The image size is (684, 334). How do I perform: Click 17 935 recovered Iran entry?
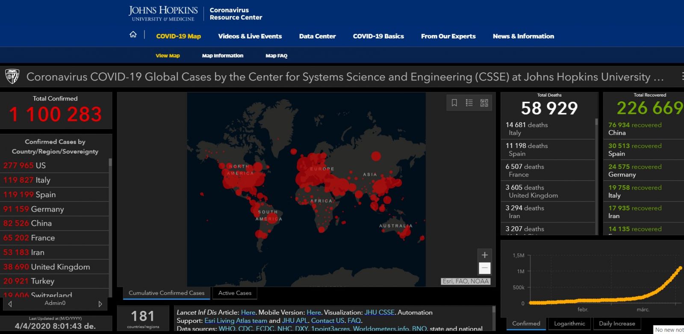pos(644,212)
